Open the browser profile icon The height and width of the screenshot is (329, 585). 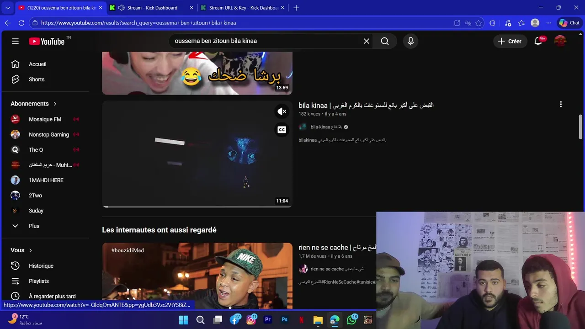click(x=535, y=23)
